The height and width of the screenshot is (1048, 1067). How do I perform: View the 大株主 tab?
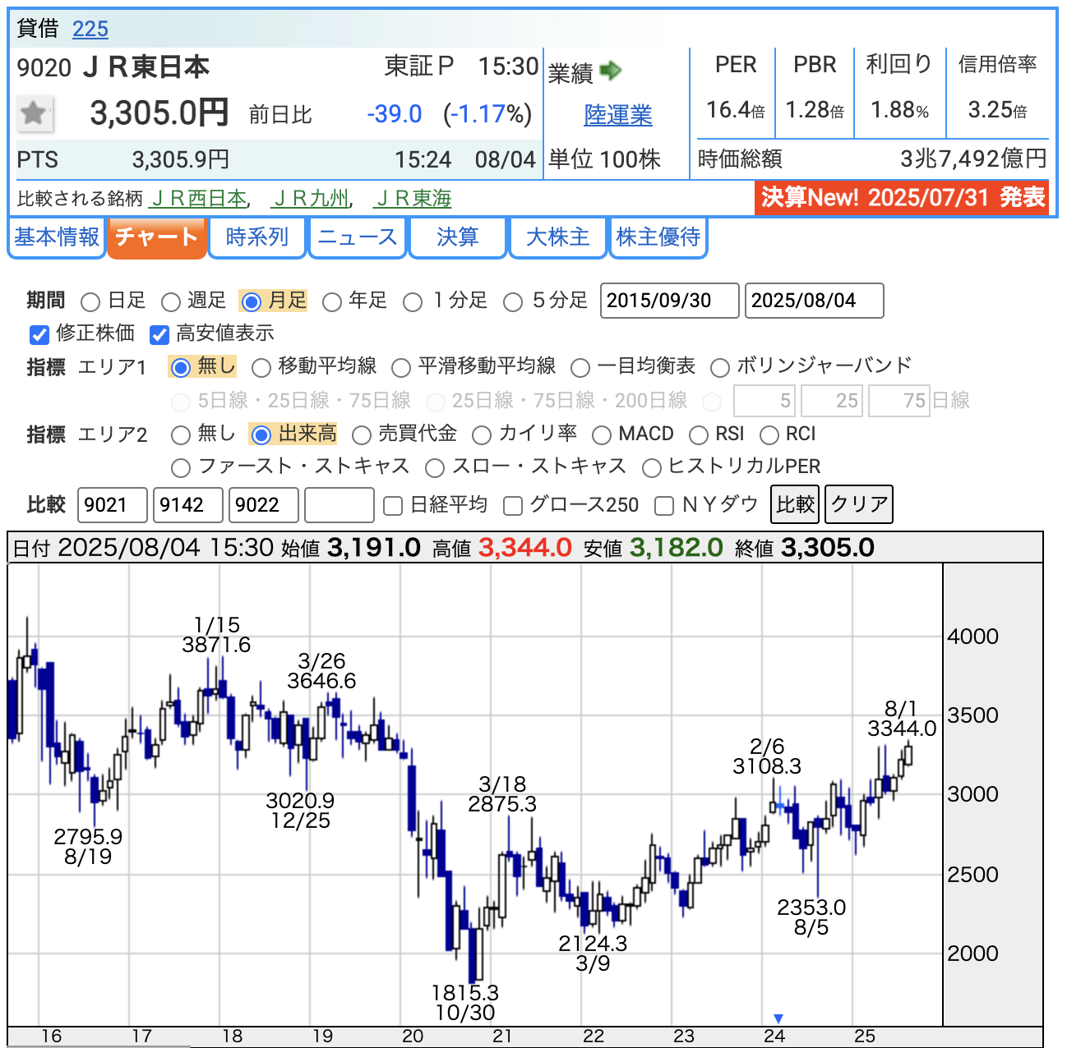coord(557,237)
